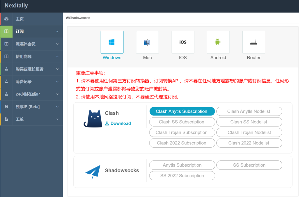
Task: Open the 消费记录 sidebar menu
Action: [x=32, y=82]
